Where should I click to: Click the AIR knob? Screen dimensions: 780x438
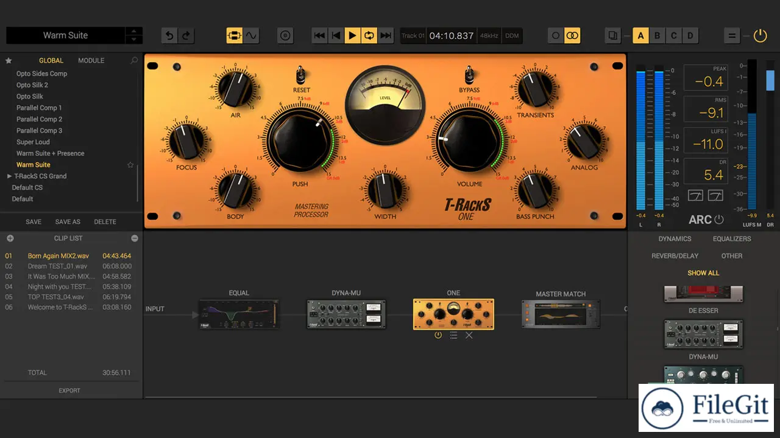(235, 88)
